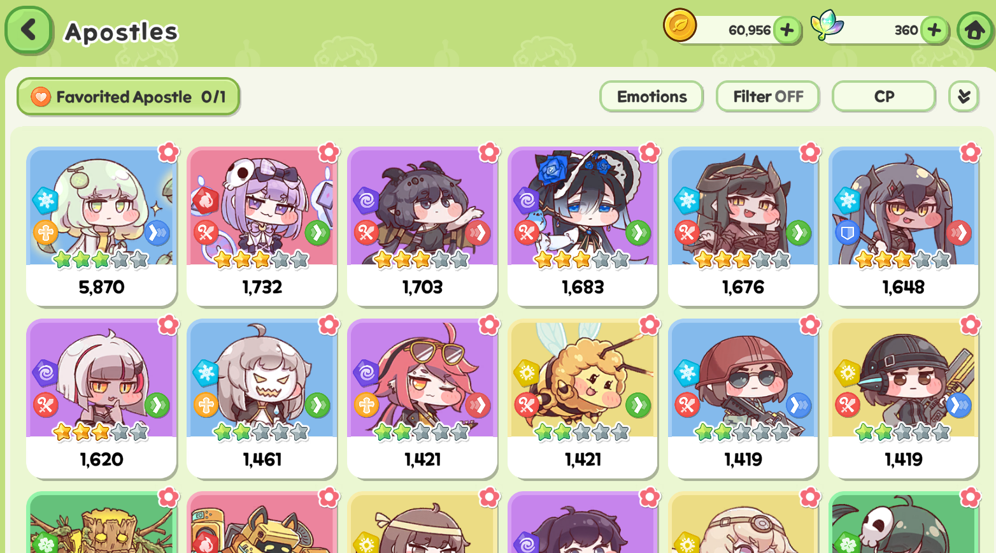The width and height of the screenshot is (996, 553).
Task: Click the gold coin currency icon
Action: point(680,26)
